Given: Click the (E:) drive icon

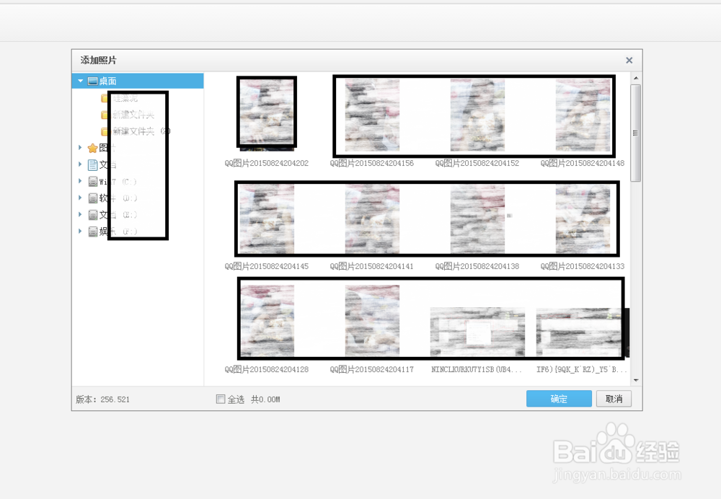Looking at the screenshot, I should click(x=92, y=215).
